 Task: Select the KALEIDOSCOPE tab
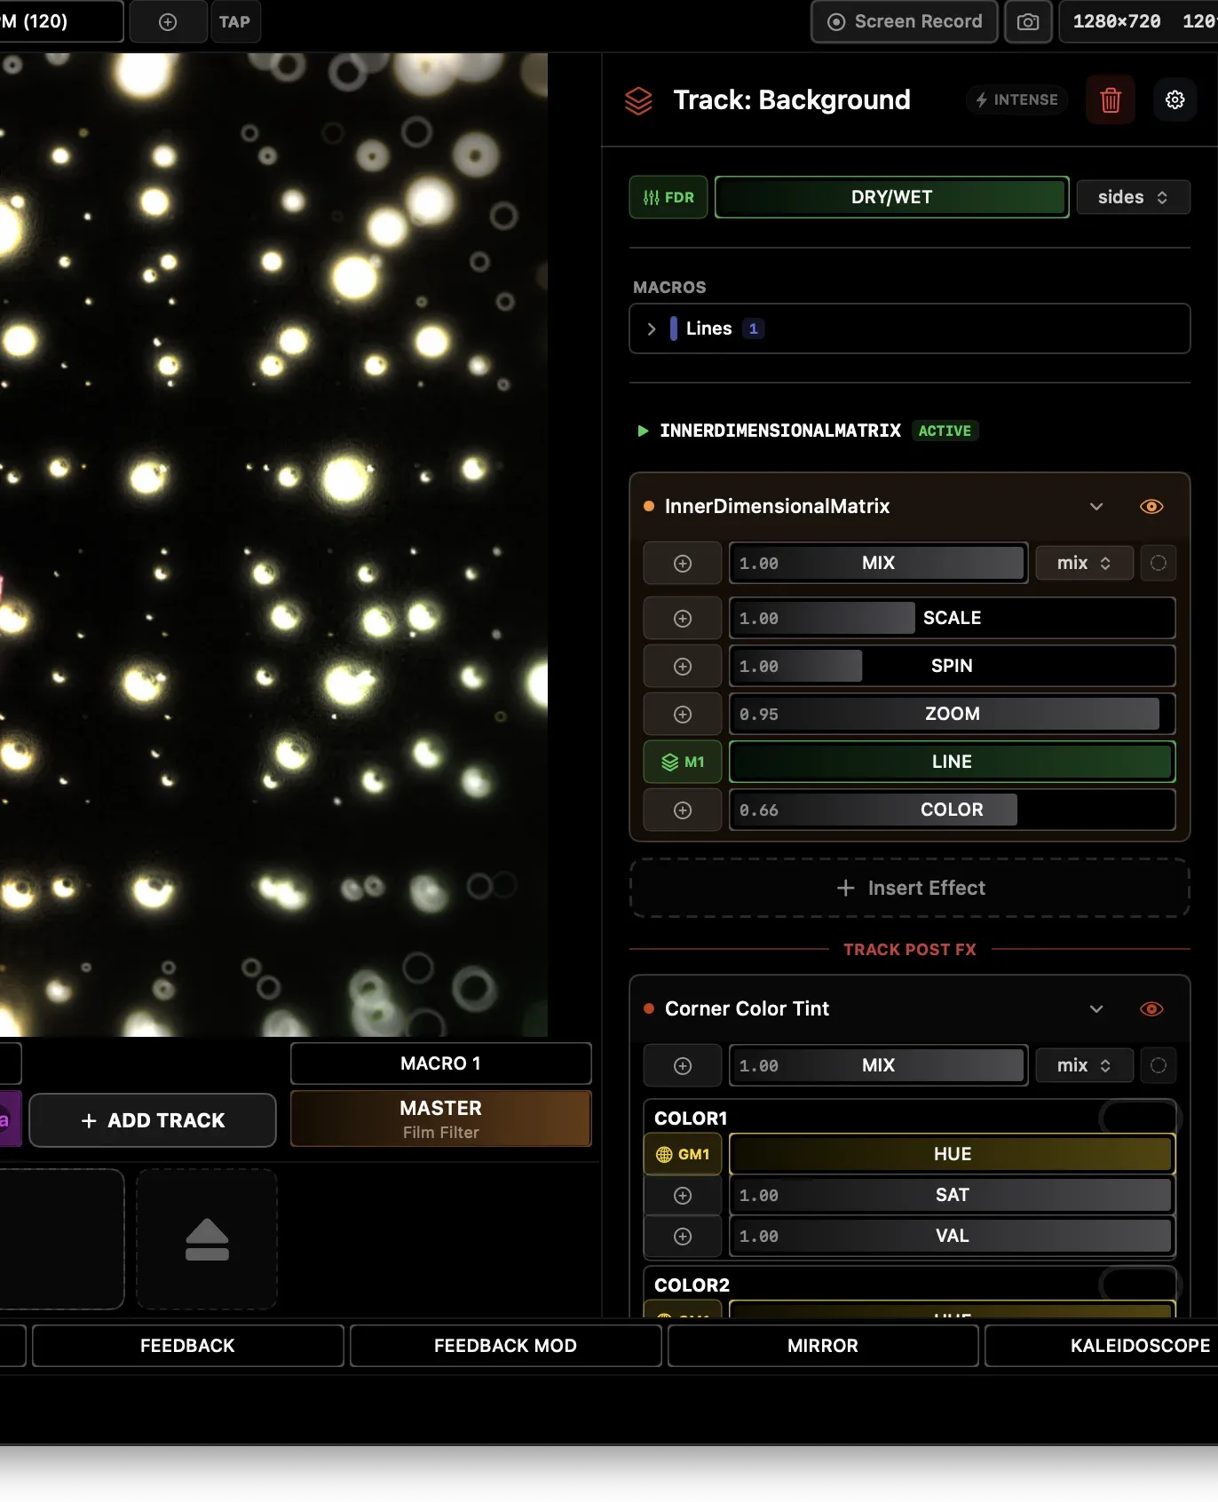click(1102, 1346)
